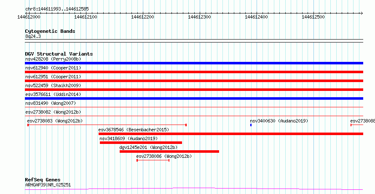
Task: Open nsv831490 (Wong2007) variant label
Action: pos(51,103)
